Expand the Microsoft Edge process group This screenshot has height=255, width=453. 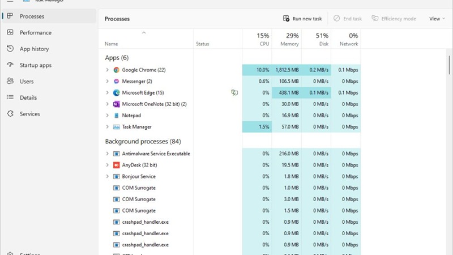(108, 92)
